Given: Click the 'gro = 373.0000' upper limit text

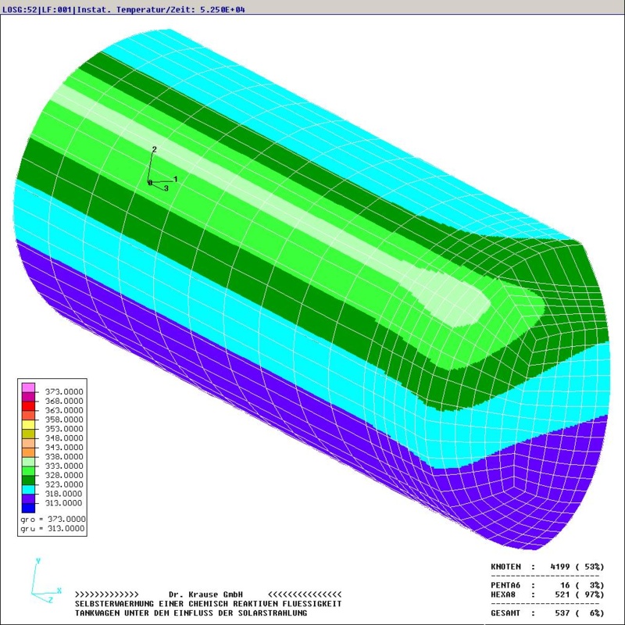Looking at the screenshot, I should 52,519.
